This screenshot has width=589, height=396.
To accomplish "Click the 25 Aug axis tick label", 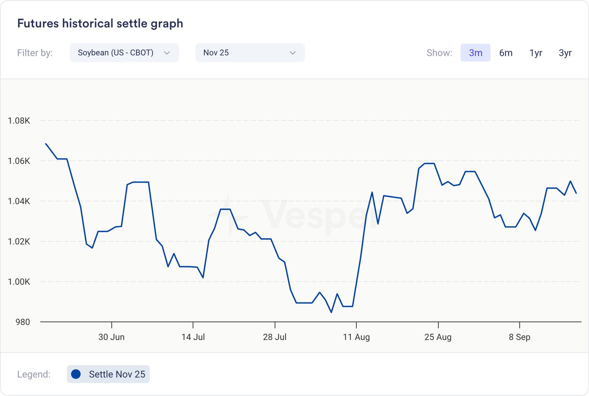I will pos(438,337).
